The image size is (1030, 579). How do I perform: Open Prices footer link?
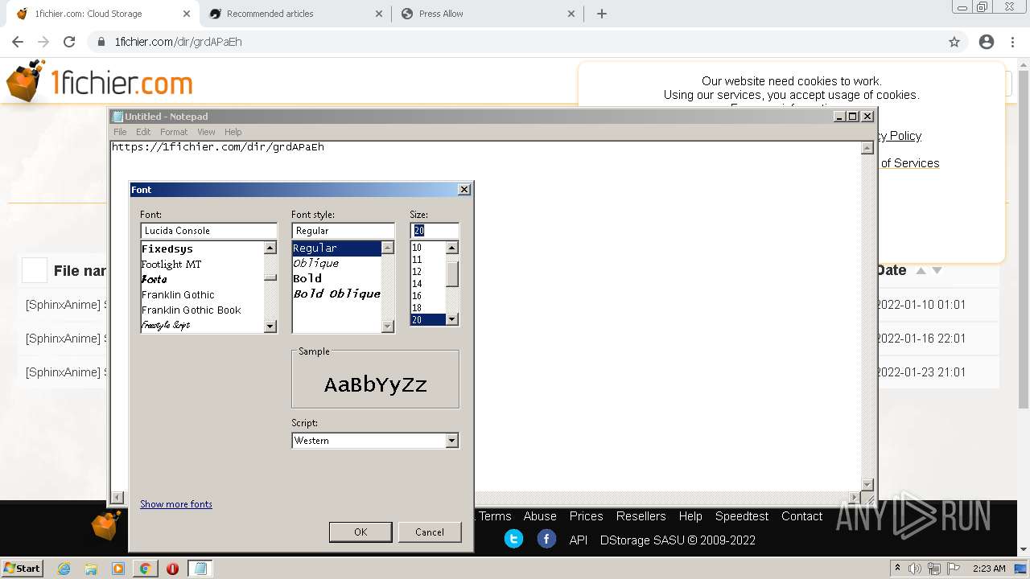tap(586, 516)
